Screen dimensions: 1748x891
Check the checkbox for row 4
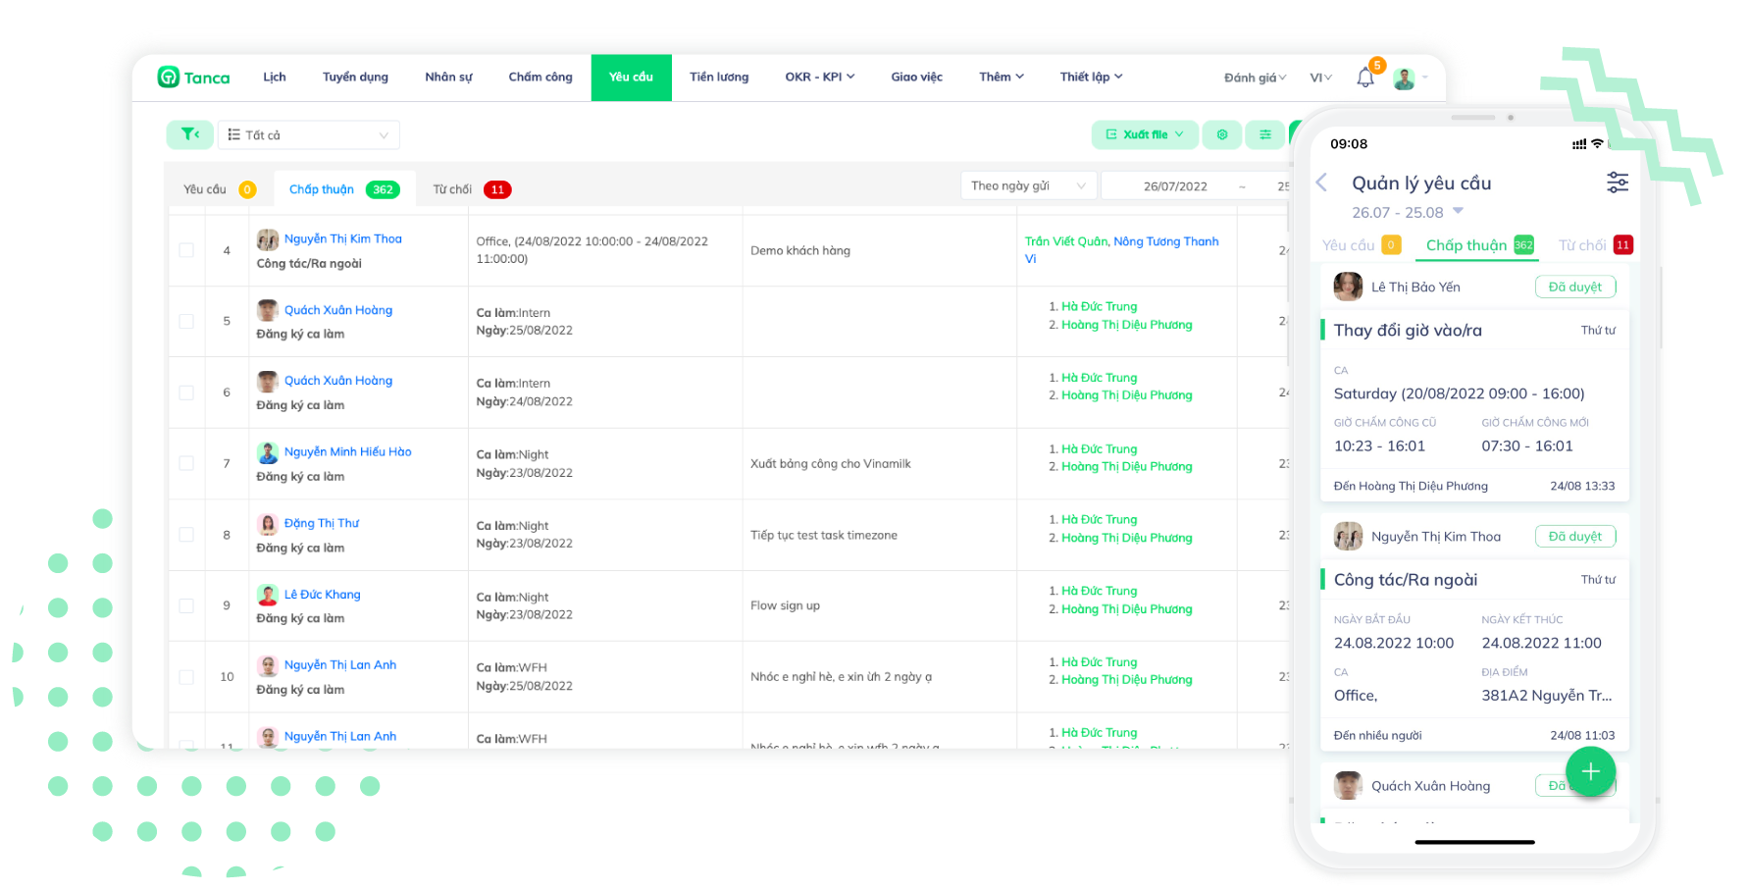point(186,250)
